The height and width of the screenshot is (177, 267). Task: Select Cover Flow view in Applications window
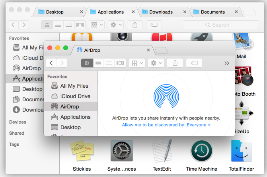tap(80, 25)
